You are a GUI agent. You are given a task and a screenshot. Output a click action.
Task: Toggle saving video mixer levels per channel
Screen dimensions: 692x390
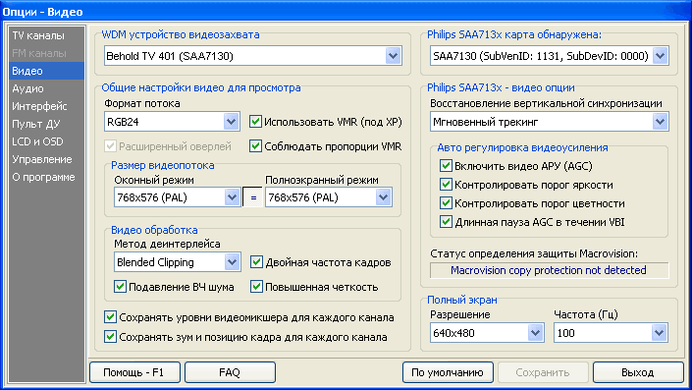coord(249,317)
